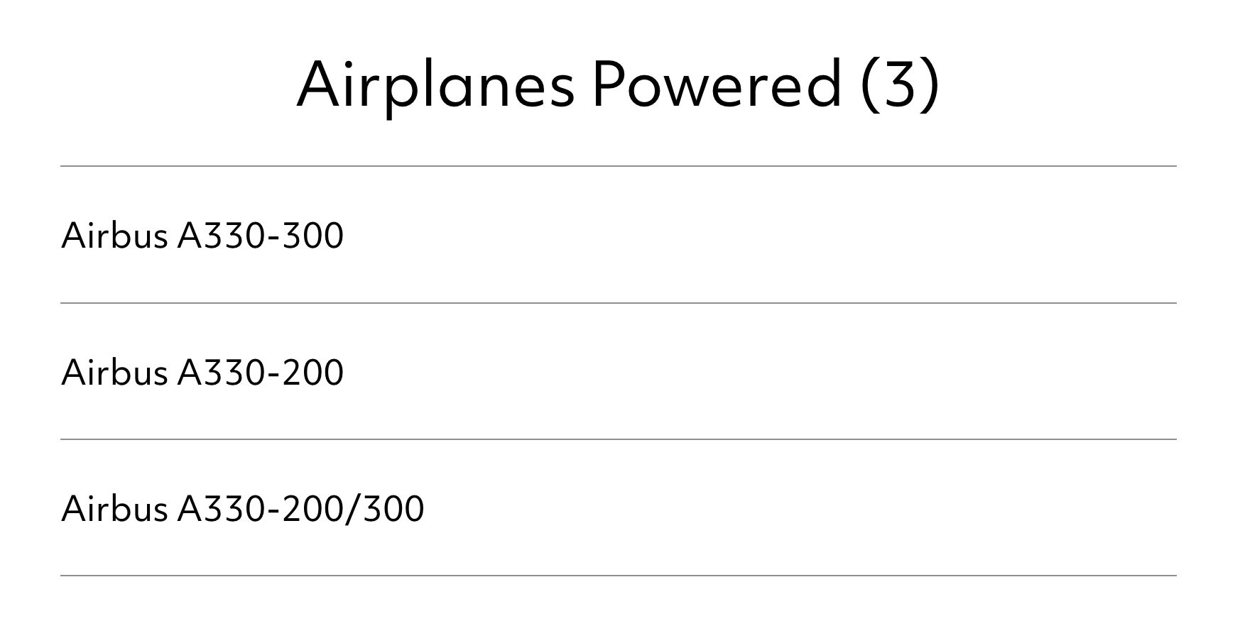This screenshot has height=626, width=1240.
Task: Click the A330-200/300 model number text
Action: (x=300, y=508)
